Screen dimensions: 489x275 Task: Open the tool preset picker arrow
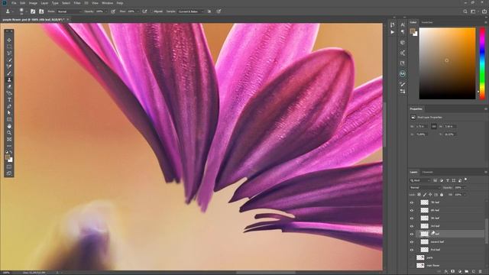13,11
